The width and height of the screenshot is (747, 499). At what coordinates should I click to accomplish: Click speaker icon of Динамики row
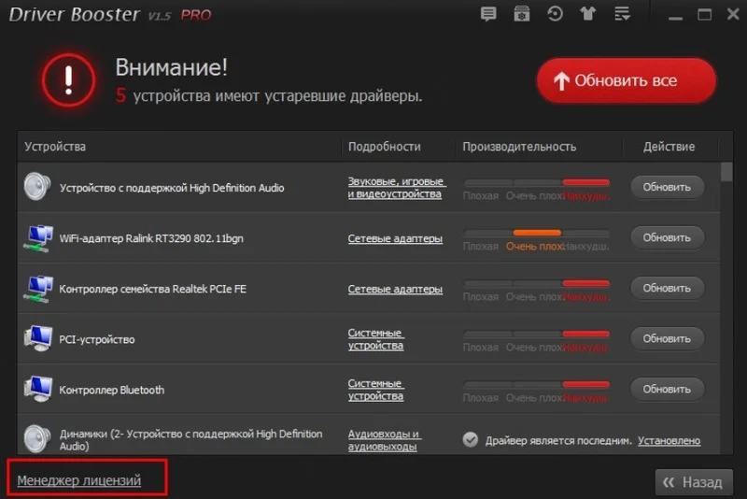point(37,438)
